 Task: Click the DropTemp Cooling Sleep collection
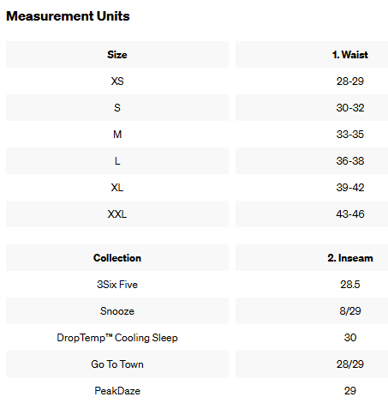click(x=117, y=338)
